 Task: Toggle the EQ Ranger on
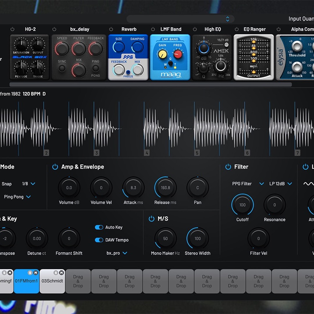coord(237,29)
